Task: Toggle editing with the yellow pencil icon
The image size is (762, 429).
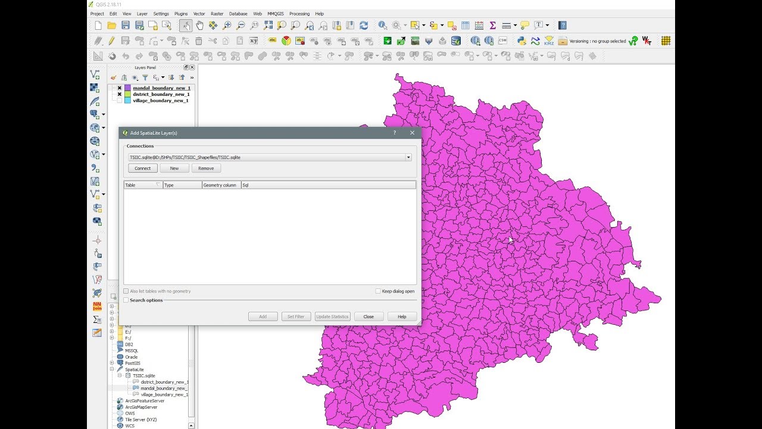Action: coord(111,41)
